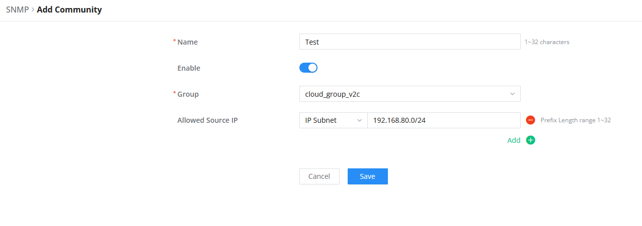Viewport: 642px width, 226px height.
Task: Select the Add Community breadcrumb title
Action: [x=69, y=10]
